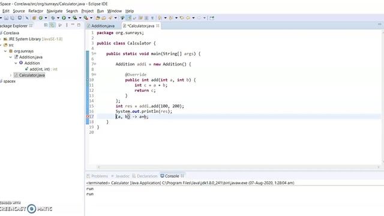Image resolution: width=384 pixels, height=216 pixels.
Task: Open the Edit menu
Action: [x=6, y=11]
